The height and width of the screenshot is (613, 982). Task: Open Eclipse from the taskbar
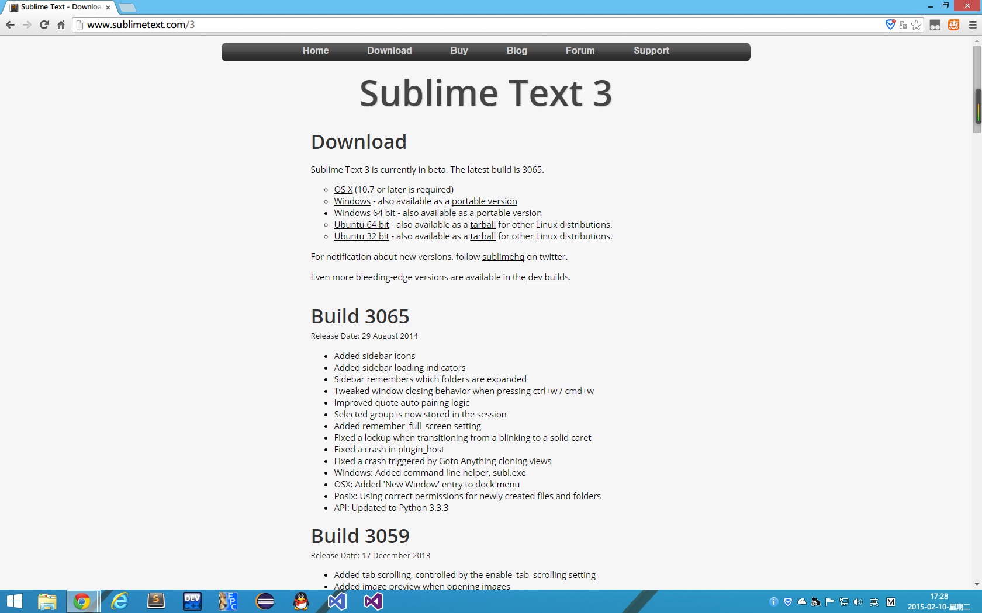[265, 601]
